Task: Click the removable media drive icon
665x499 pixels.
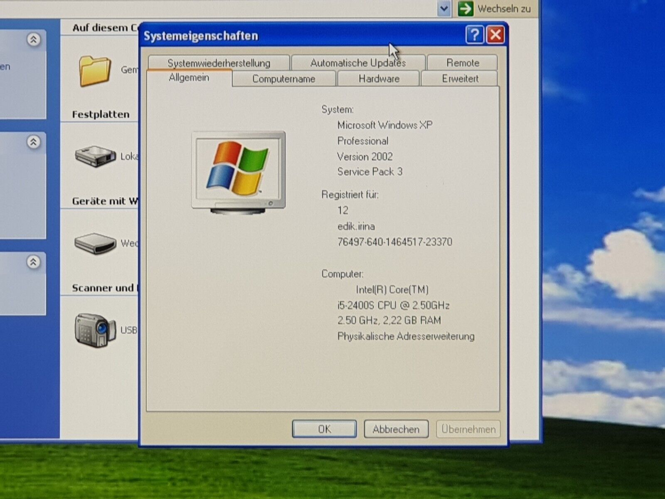Action: coord(95,243)
